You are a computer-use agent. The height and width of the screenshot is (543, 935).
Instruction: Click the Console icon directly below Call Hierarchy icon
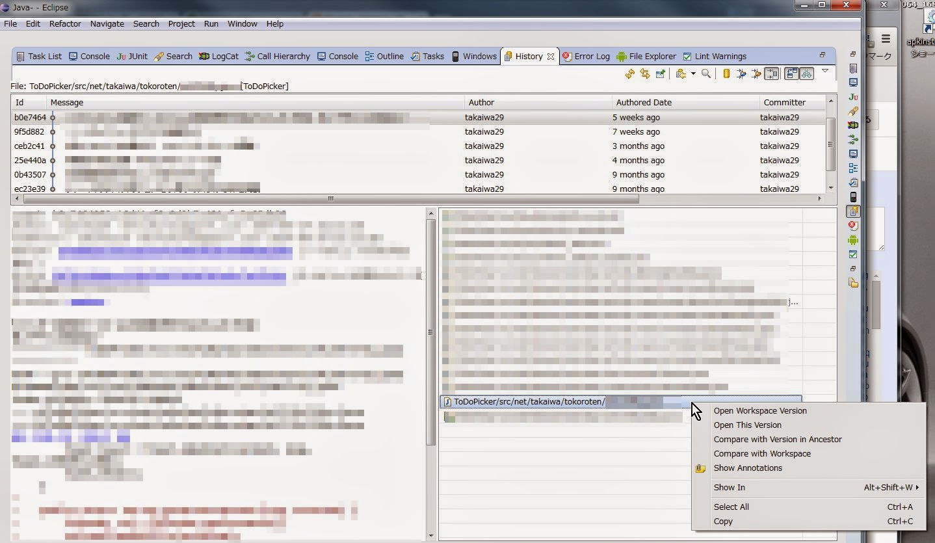coord(853,153)
